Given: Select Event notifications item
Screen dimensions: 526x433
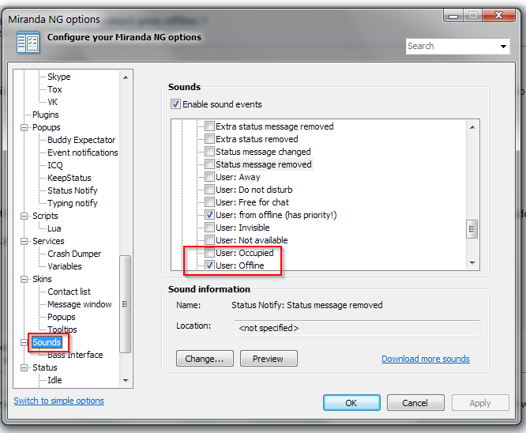Looking at the screenshot, I should [x=83, y=152].
